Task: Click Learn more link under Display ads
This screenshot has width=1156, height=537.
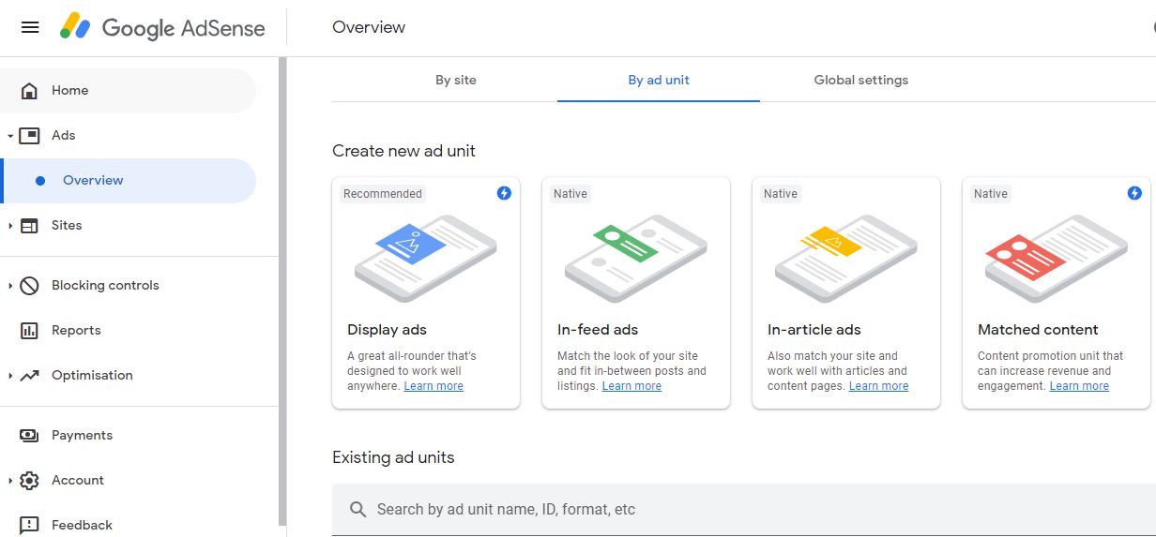Action: (433, 386)
